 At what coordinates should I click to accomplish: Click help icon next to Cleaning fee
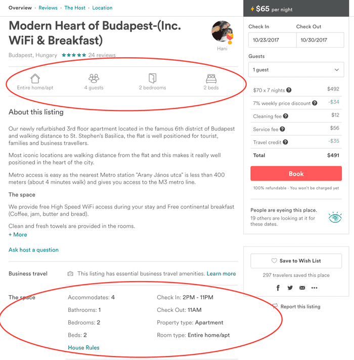pyautogui.click(x=285, y=116)
